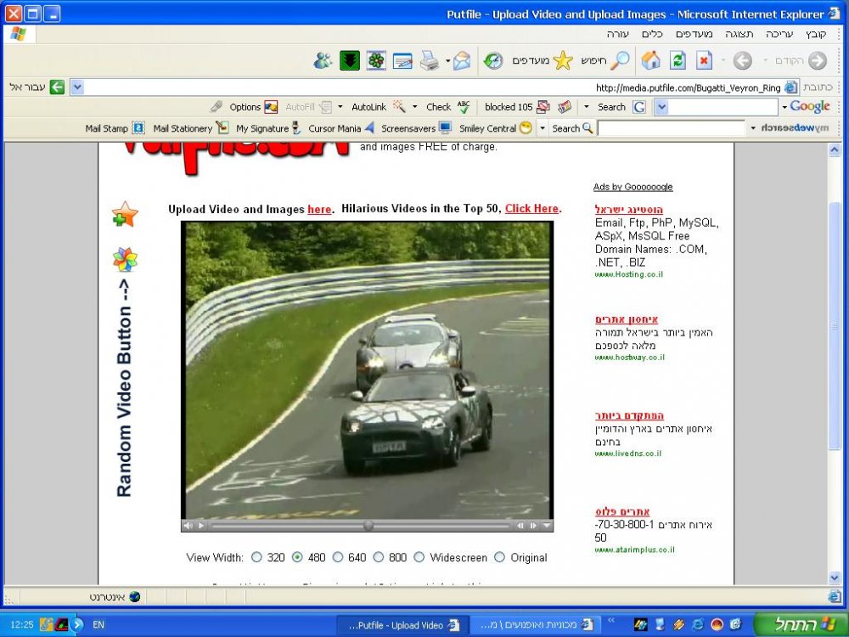The width and height of the screenshot is (849, 637).
Task: Click the AutoLink wand button
Action: (x=378, y=107)
